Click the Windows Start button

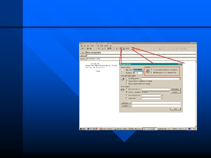[x=82, y=129]
